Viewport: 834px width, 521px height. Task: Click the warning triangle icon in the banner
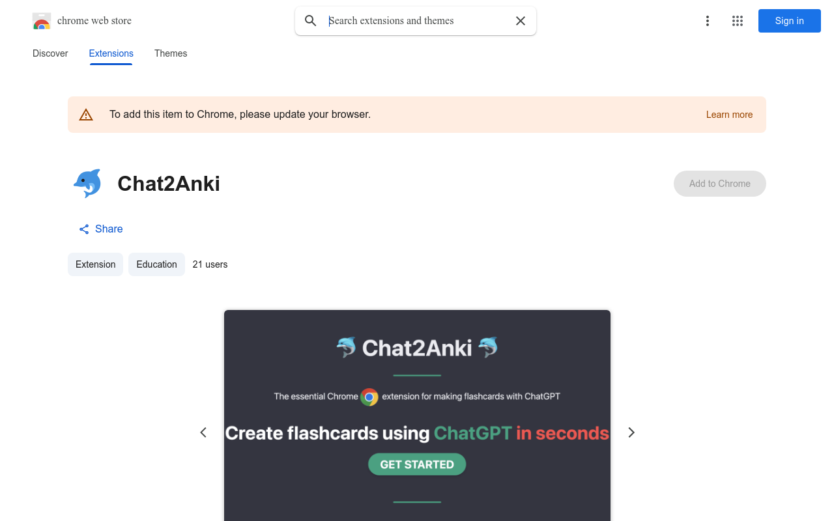coord(86,114)
